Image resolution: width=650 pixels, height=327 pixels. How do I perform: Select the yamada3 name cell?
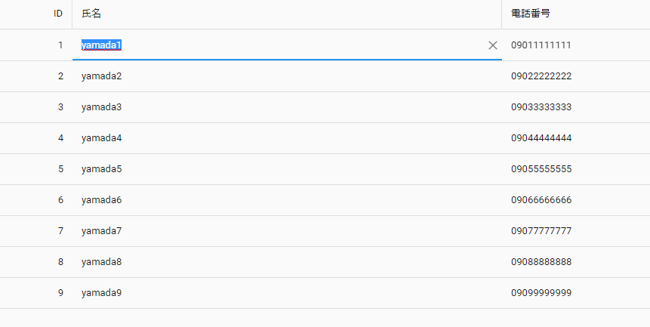287,107
